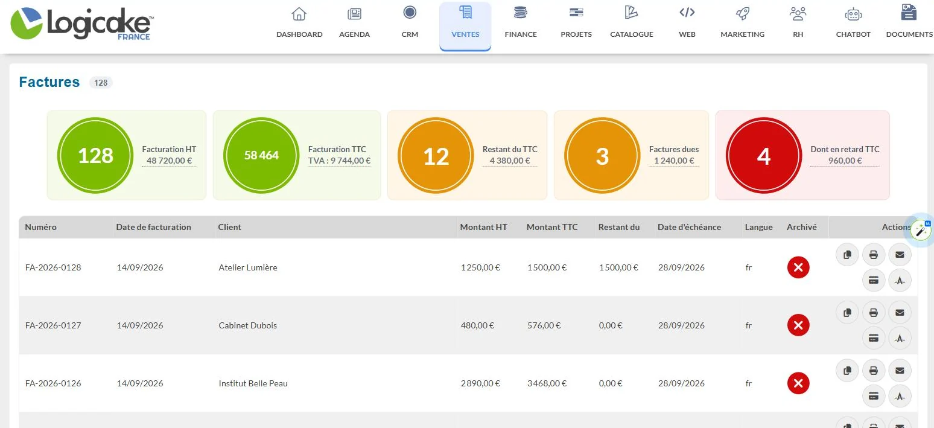Click the client name Atelier Lumière
This screenshot has height=428, width=934.
248,267
